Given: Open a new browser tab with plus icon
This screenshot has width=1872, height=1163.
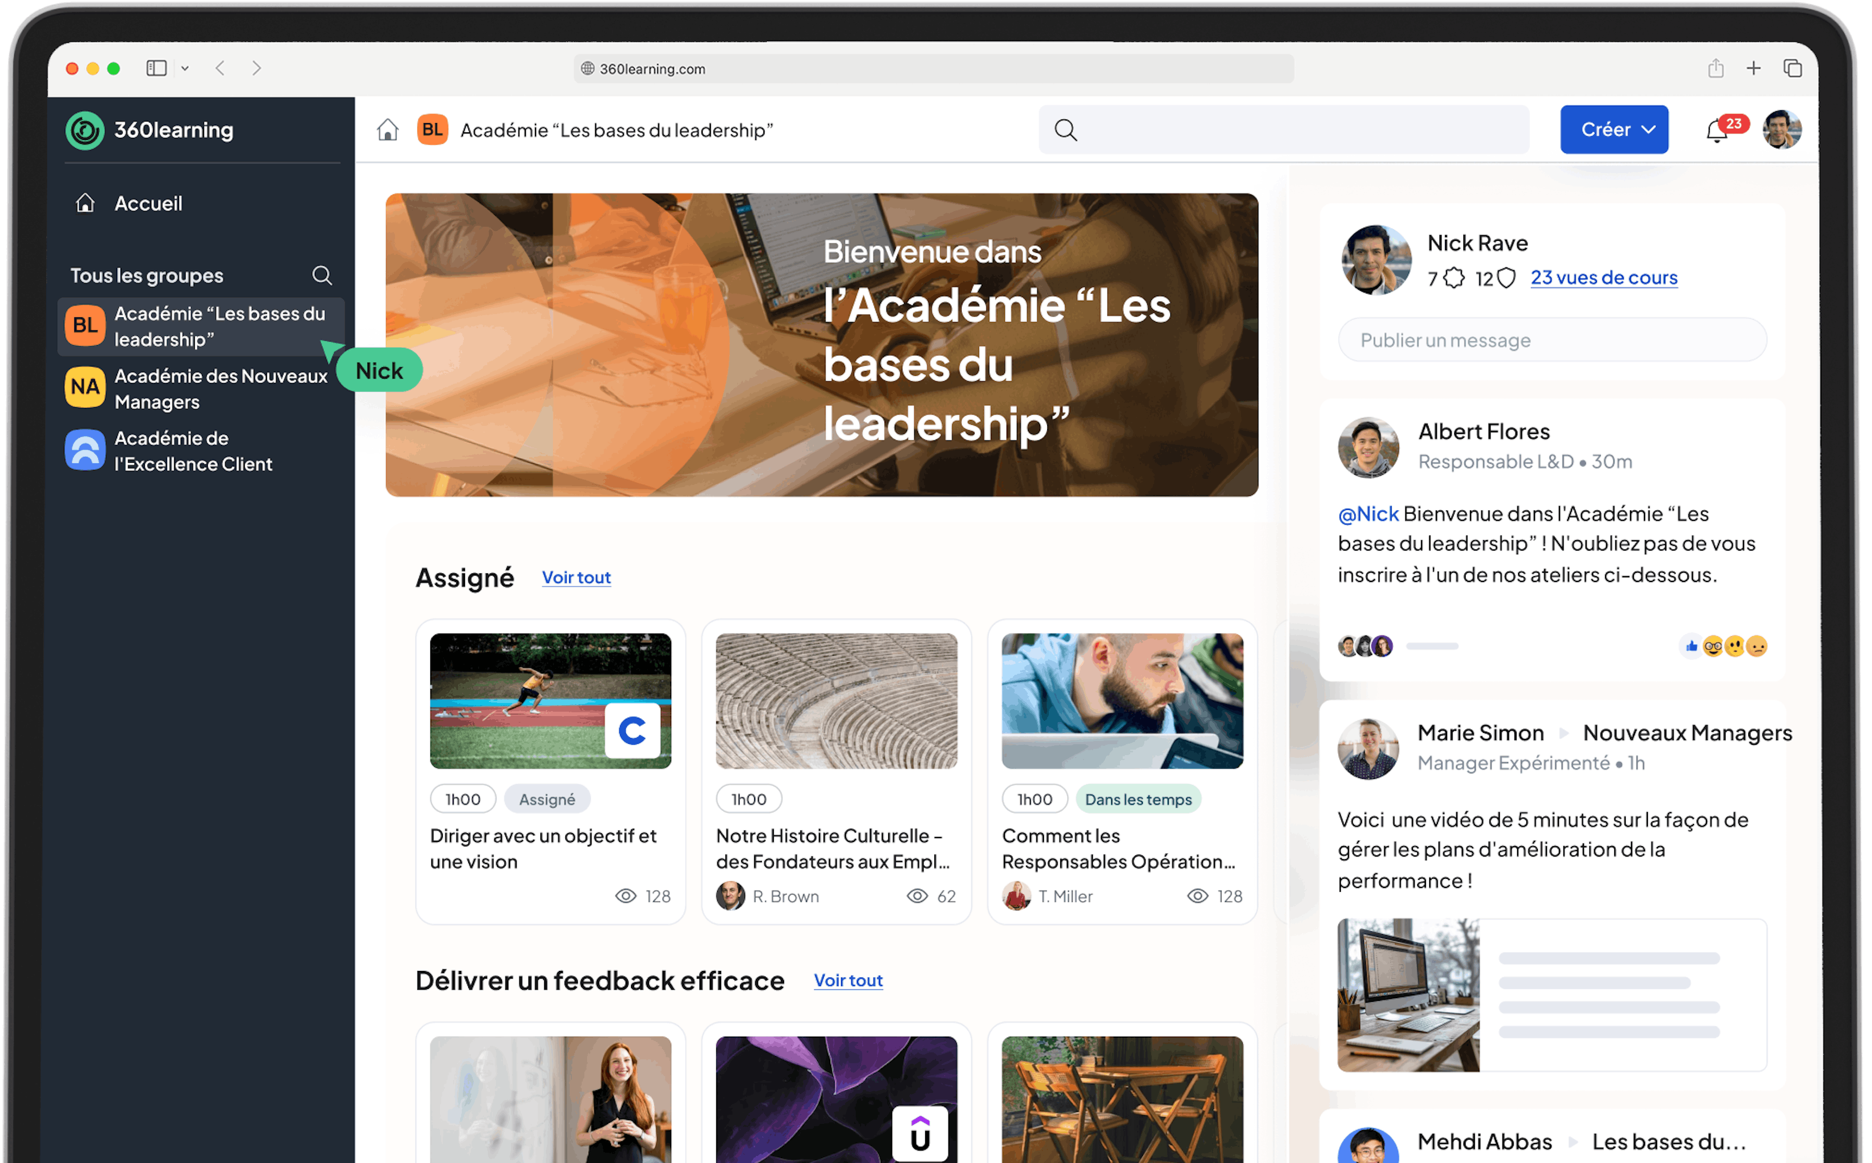Looking at the screenshot, I should 1754,68.
